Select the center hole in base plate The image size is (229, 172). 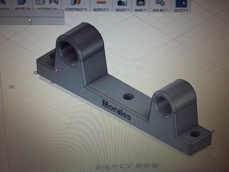[128, 97]
